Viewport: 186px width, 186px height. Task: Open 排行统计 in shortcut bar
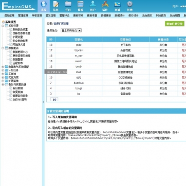pyautogui.click(x=134, y=15)
